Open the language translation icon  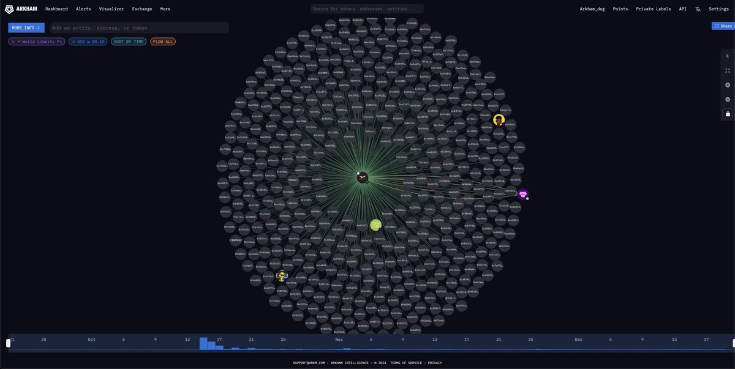click(x=698, y=9)
